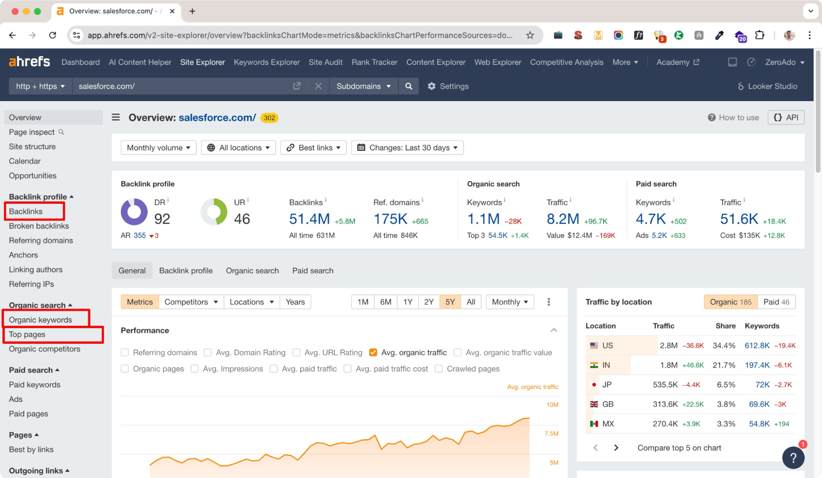This screenshot has width=822, height=478.
Task: Click the site info icon in address bar
Action: (x=76, y=35)
